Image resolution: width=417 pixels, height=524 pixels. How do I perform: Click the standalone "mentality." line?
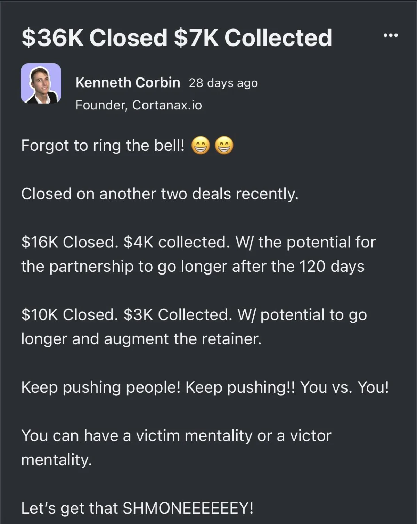pyautogui.click(x=57, y=460)
